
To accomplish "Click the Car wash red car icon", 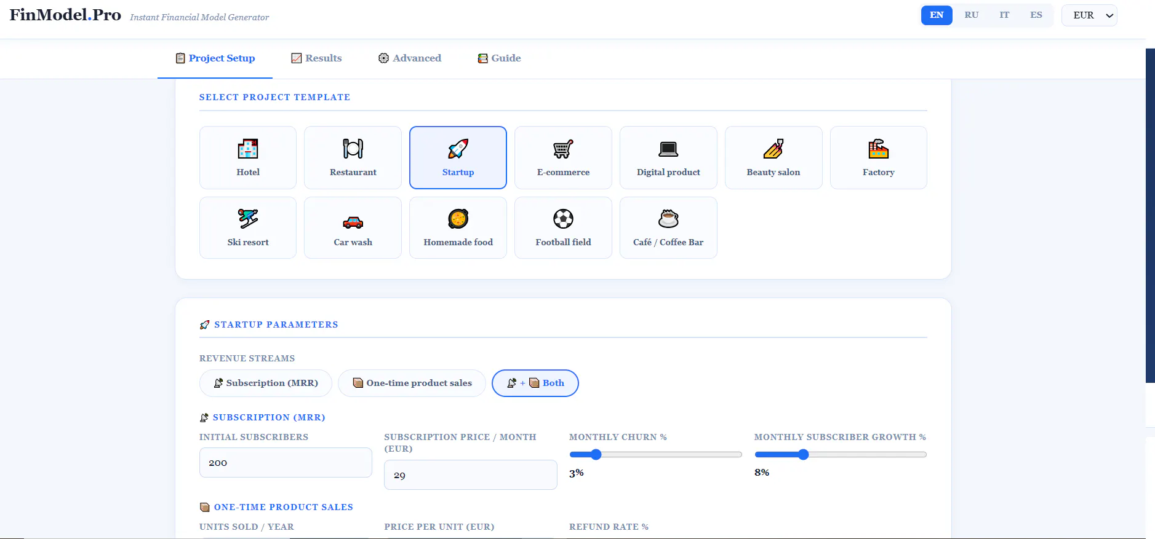I will coord(353,221).
